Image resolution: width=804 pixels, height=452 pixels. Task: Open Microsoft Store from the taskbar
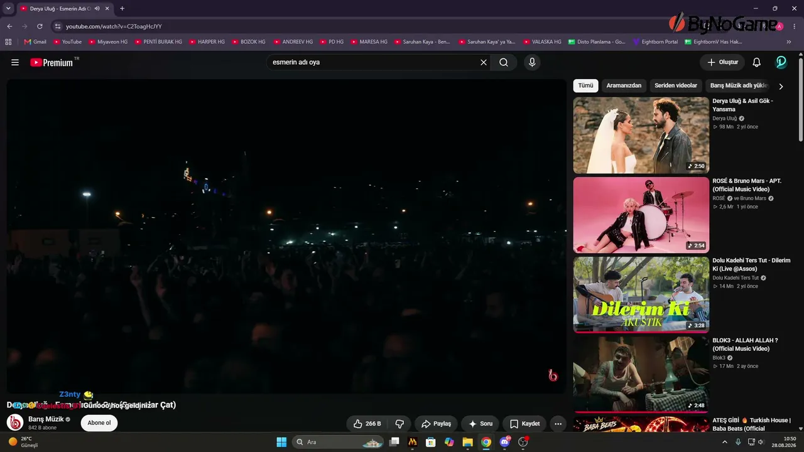[x=431, y=442]
